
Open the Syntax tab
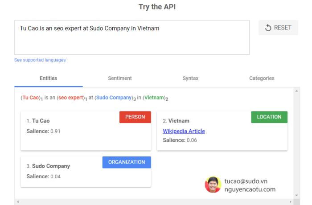191,78
